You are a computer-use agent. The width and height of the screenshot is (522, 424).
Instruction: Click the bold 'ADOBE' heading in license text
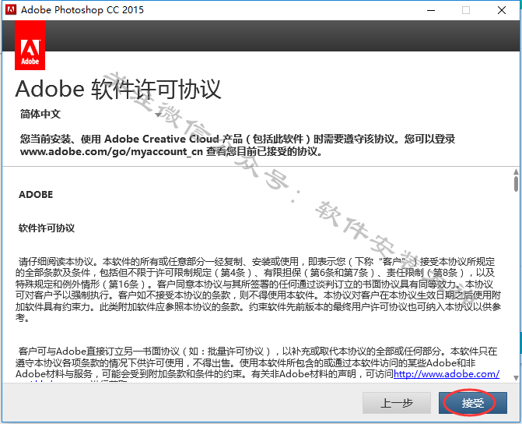(x=36, y=195)
